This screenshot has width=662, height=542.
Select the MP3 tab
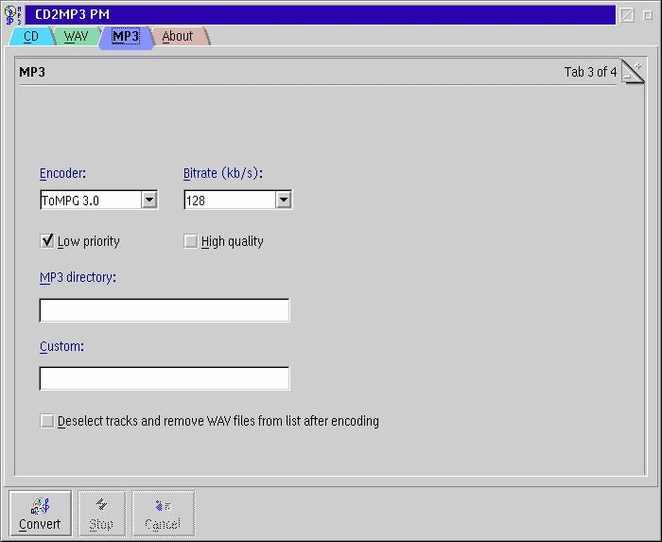tap(126, 37)
